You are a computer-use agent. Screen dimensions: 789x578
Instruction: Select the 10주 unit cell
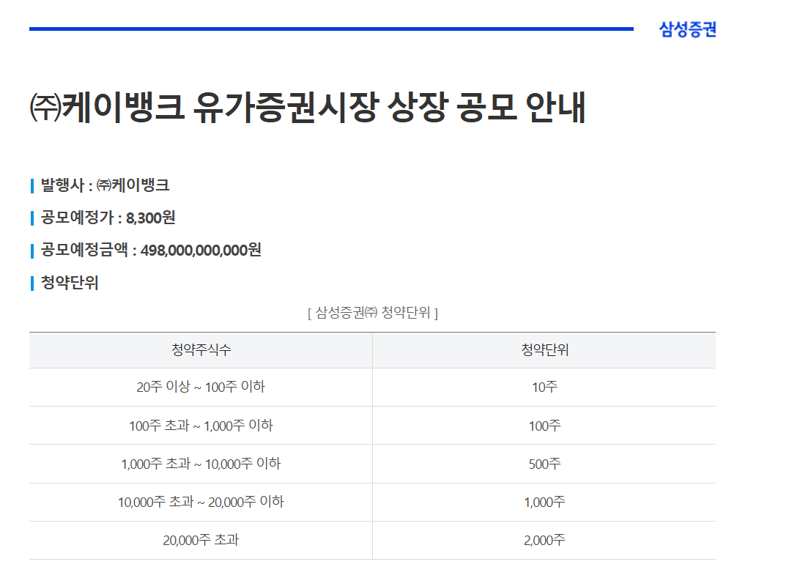(544, 387)
